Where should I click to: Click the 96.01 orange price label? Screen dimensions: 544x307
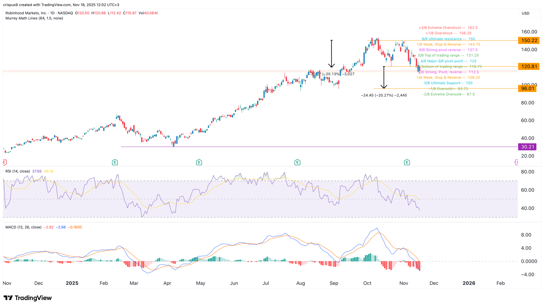coord(527,89)
